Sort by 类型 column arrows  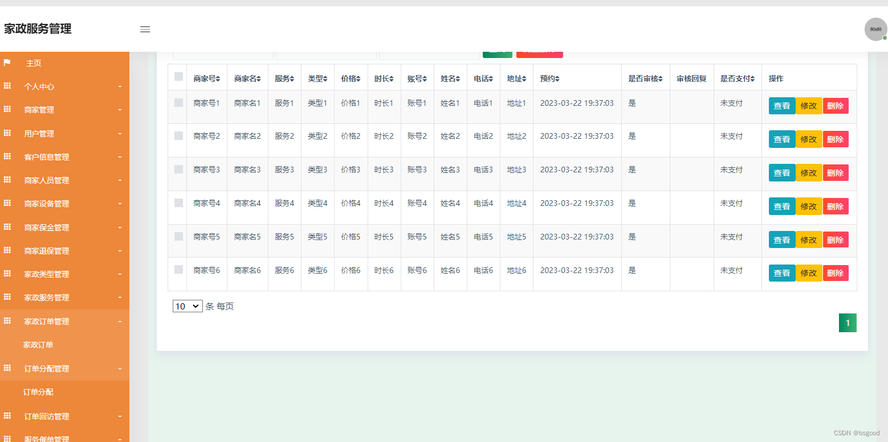(325, 79)
